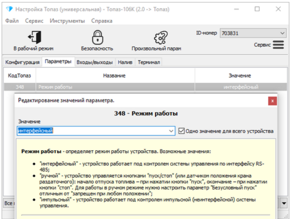Open the Значение combo box arrow
Image resolution: width=291 pixels, height=219 pixels.
171,131
